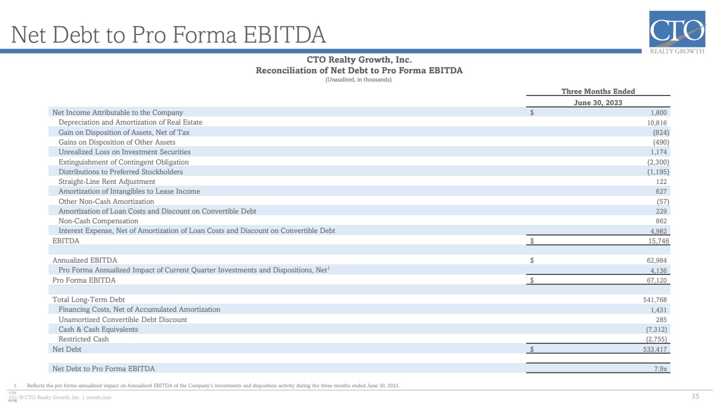Click the value (490)
This screenshot has height=404, width=719.
[661, 142]
